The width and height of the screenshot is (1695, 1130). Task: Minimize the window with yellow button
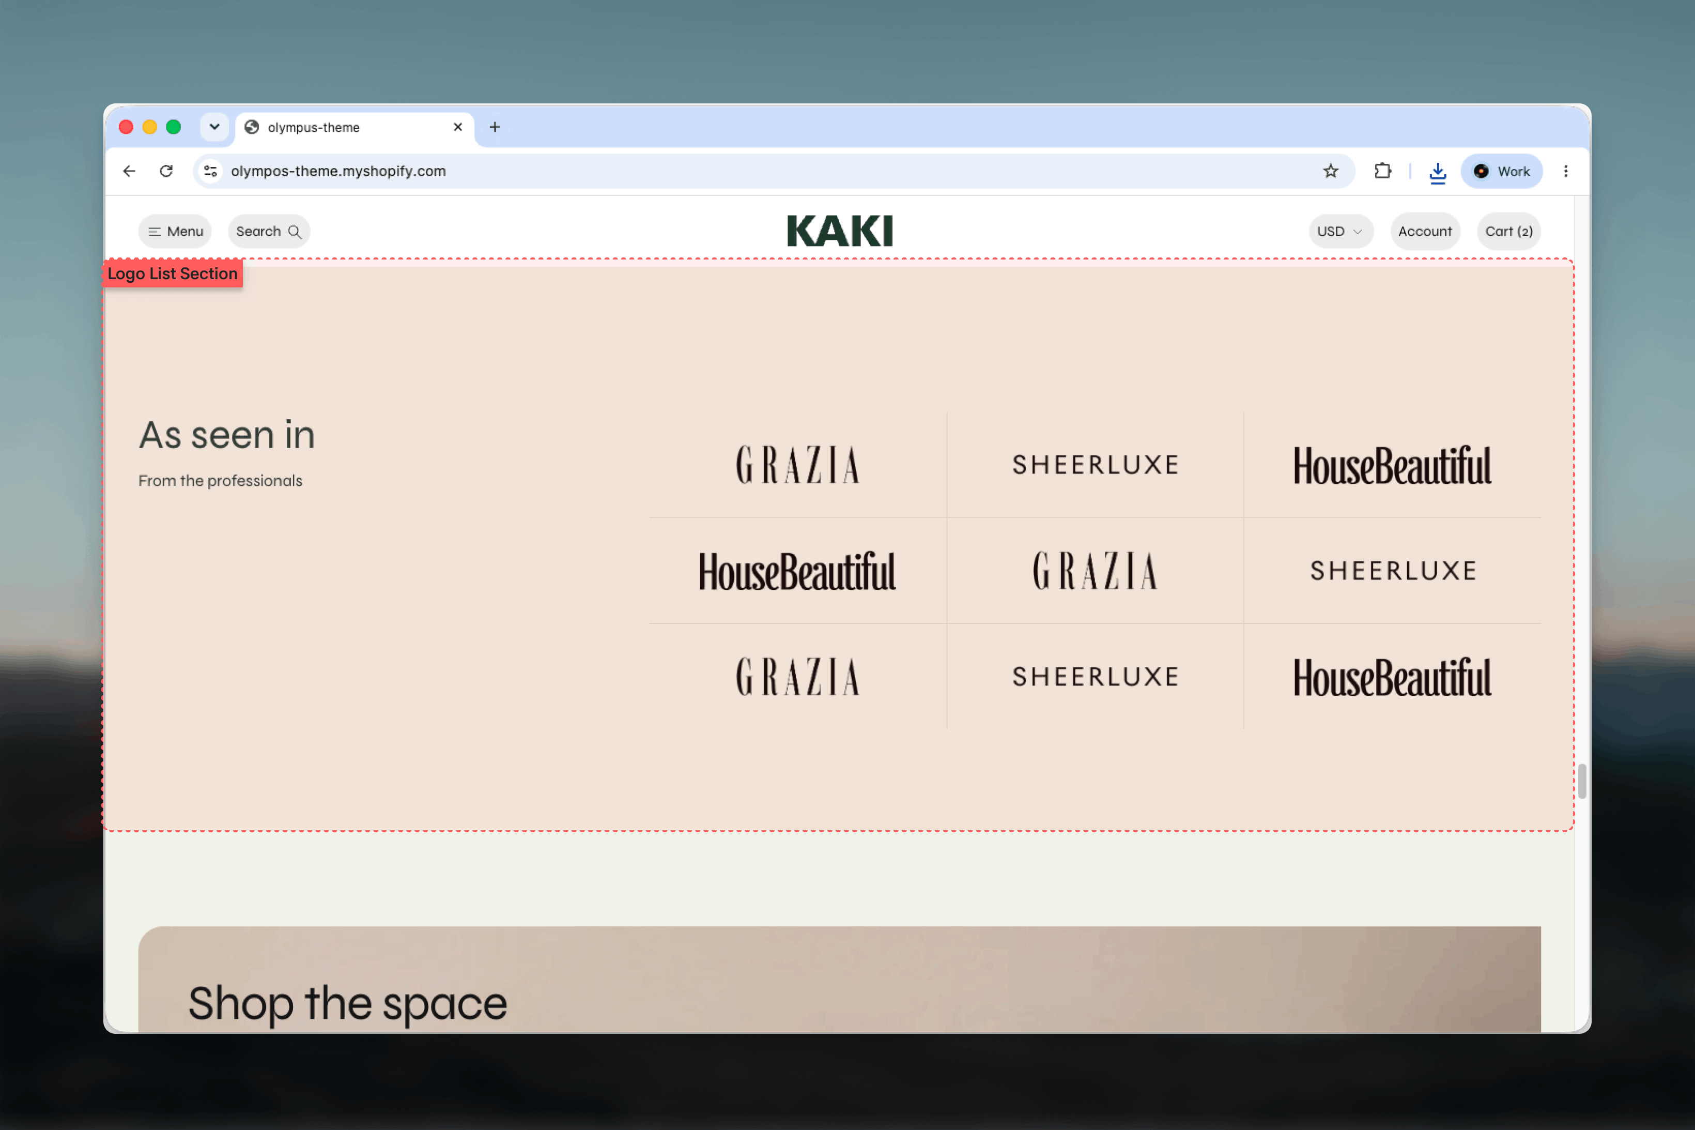point(150,127)
